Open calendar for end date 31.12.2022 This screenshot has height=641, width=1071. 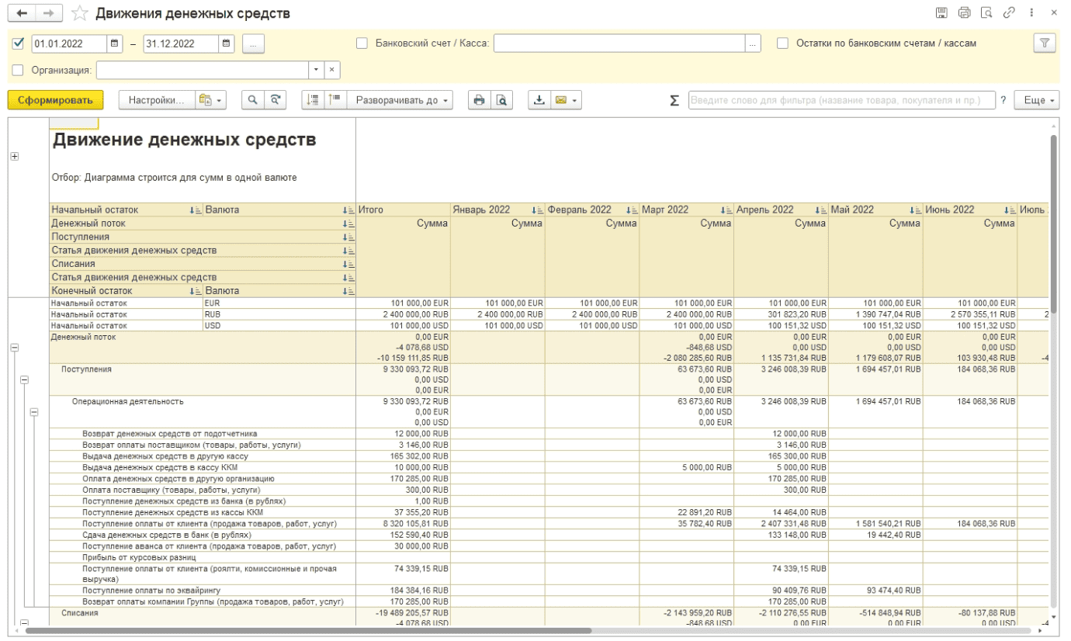click(227, 43)
